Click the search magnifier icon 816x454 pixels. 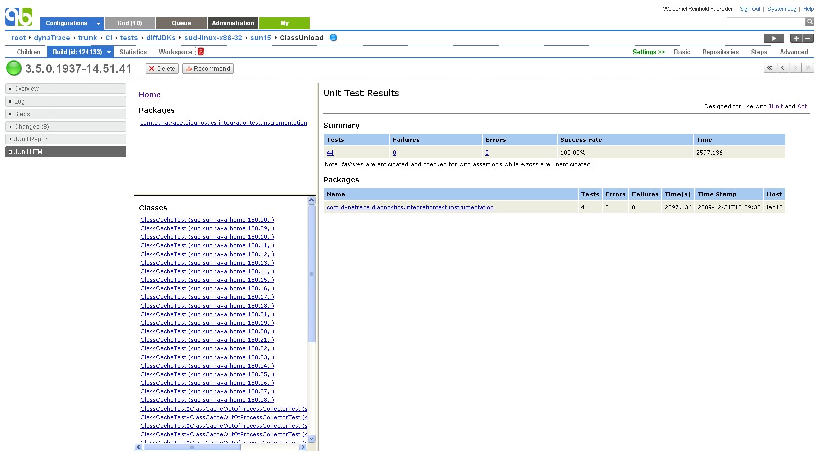click(810, 22)
